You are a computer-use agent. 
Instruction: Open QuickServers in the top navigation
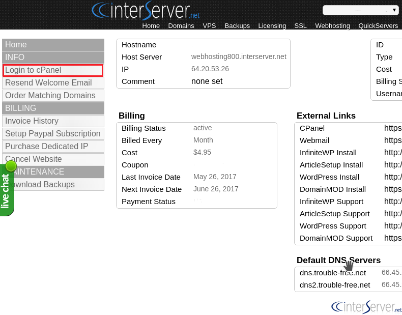tap(378, 25)
